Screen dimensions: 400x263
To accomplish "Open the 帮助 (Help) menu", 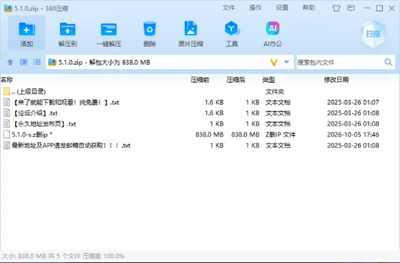I will [x=309, y=7].
